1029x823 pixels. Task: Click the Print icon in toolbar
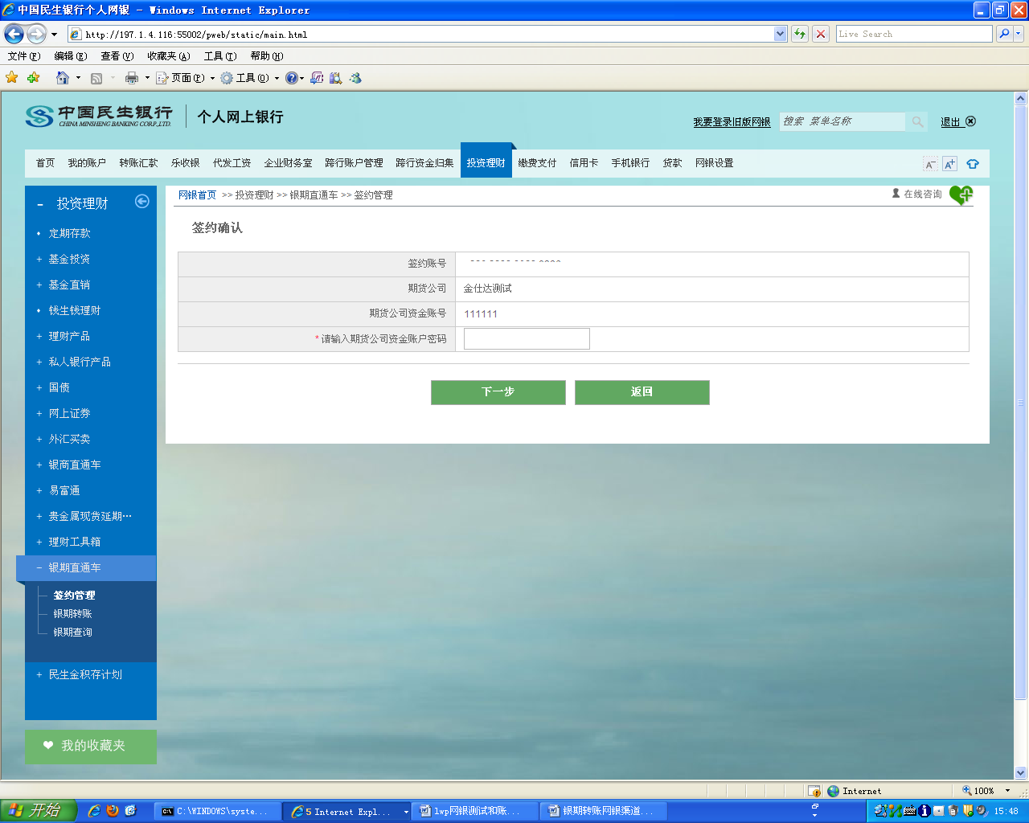pyautogui.click(x=132, y=78)
